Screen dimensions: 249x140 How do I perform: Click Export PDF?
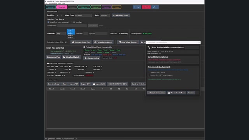click(x=74, y=84)
